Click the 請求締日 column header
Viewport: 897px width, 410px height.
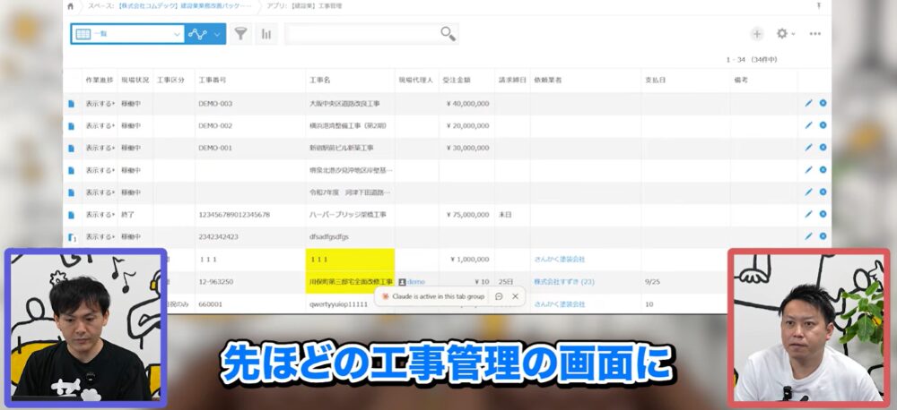pos(512,80)
